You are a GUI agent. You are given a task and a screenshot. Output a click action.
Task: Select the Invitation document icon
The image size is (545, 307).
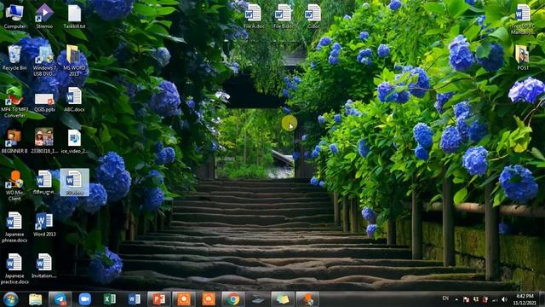[44, 266]
